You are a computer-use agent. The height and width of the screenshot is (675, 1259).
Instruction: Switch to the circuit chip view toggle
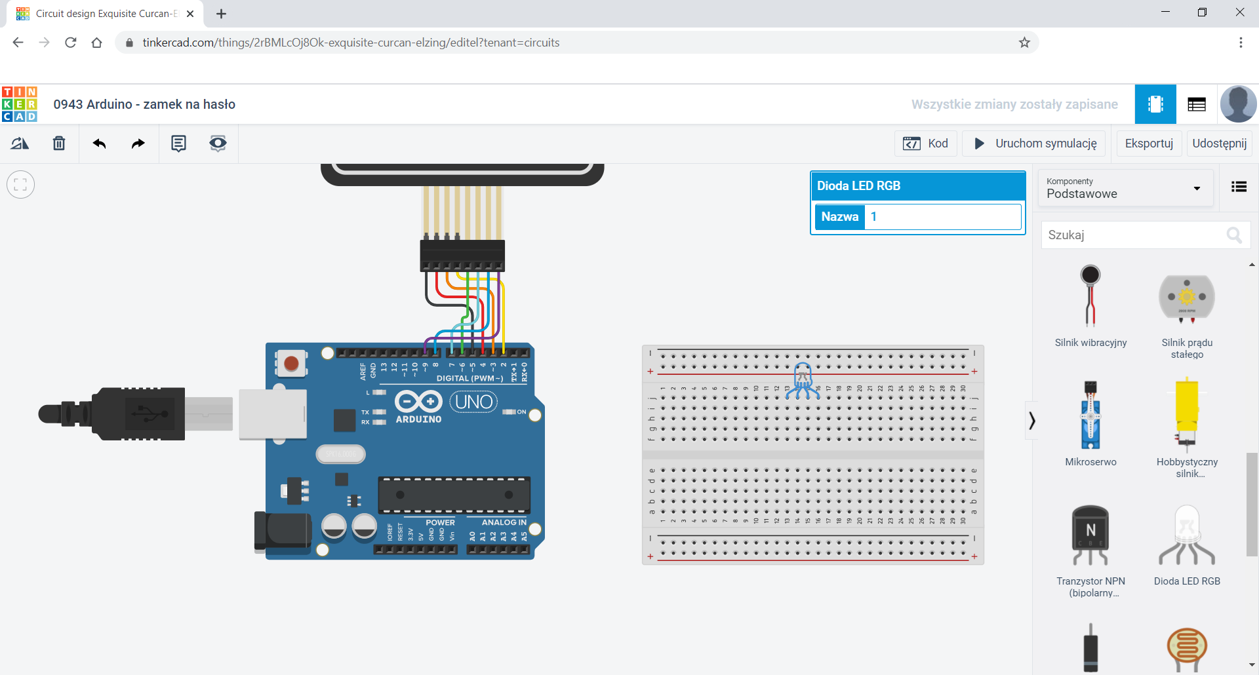click(x=1155, y=104)
